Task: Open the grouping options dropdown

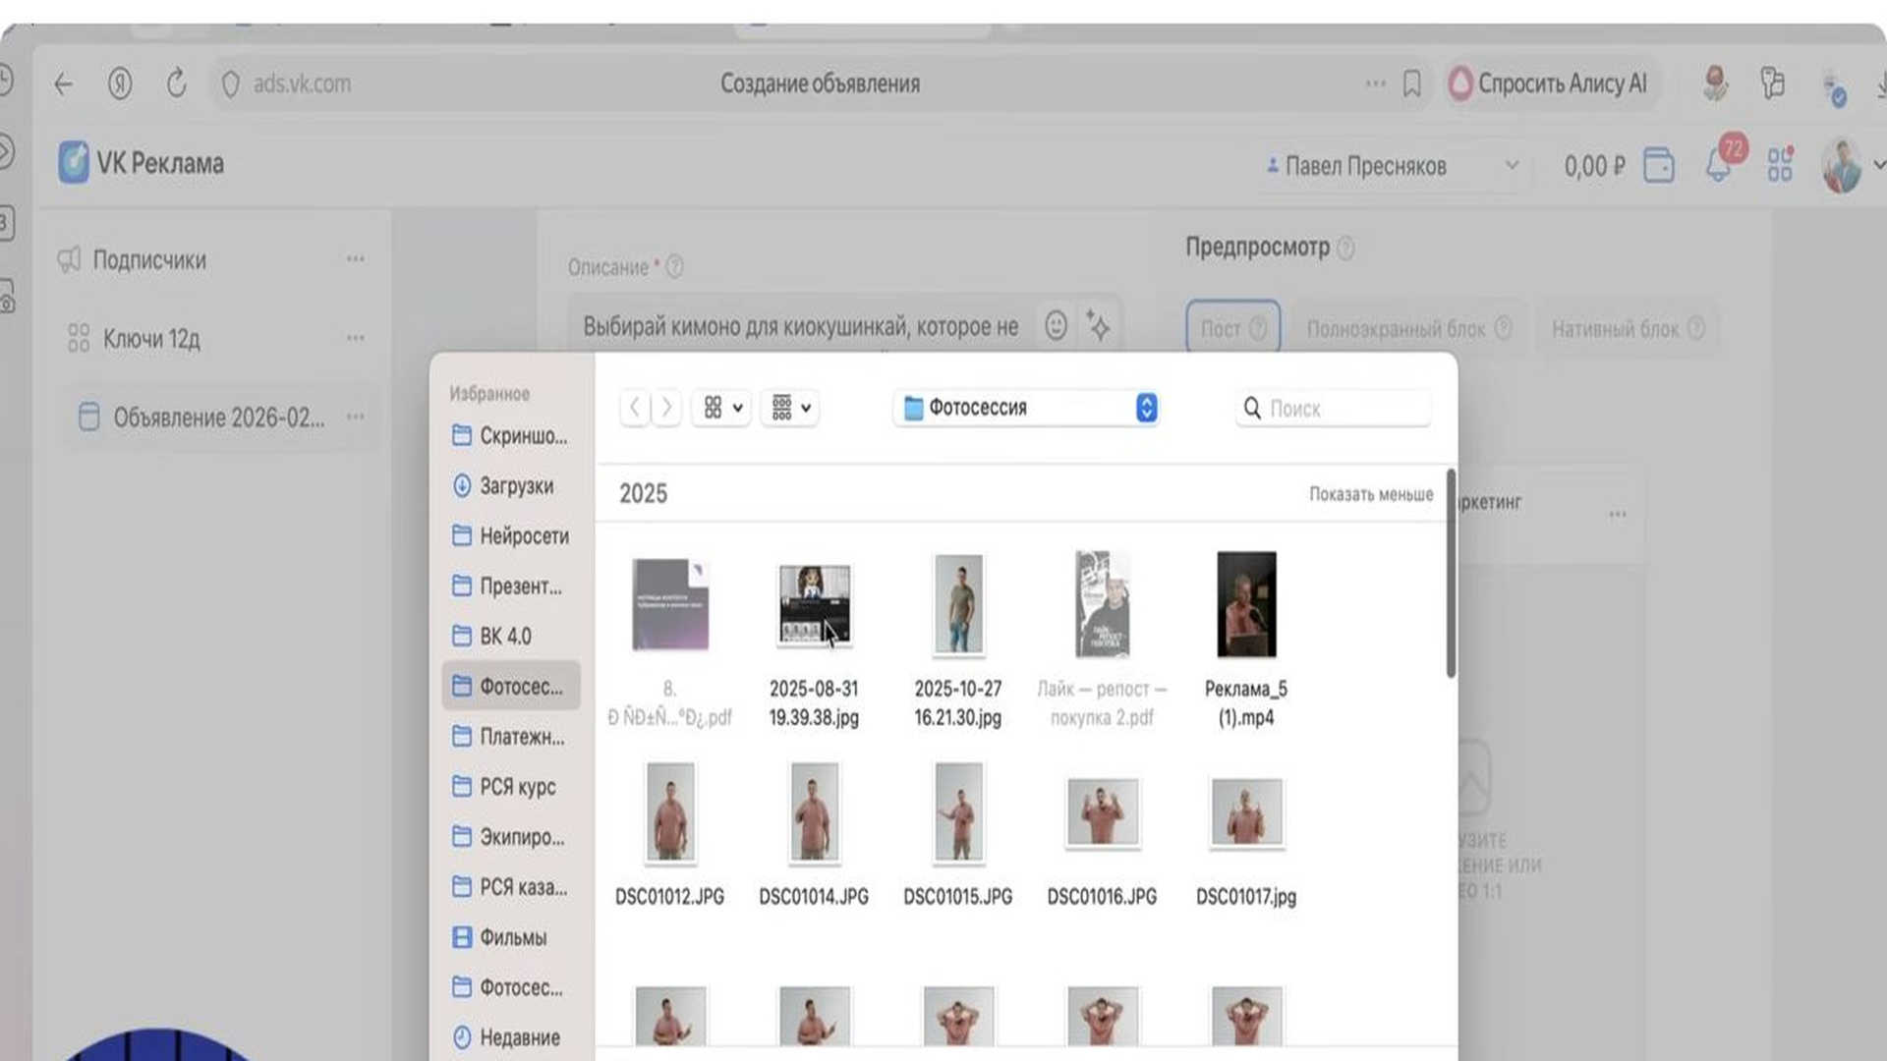Action: point(790,407)
